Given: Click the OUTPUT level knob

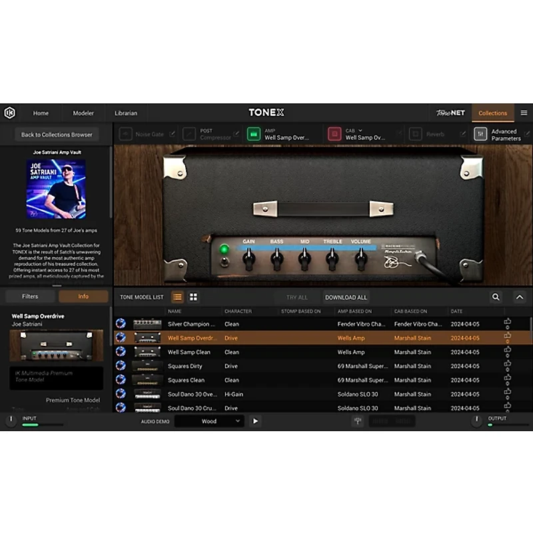Looking at the screenshot, I should (476, 421).
